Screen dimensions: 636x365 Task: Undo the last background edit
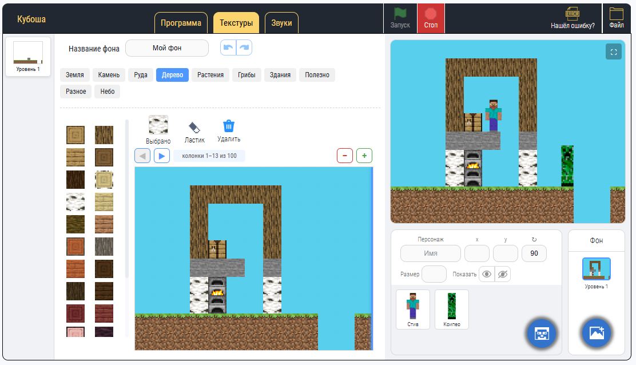pos(228,48)
